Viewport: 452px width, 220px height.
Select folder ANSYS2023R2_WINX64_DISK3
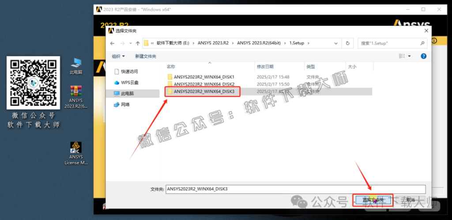pos(204,92)
